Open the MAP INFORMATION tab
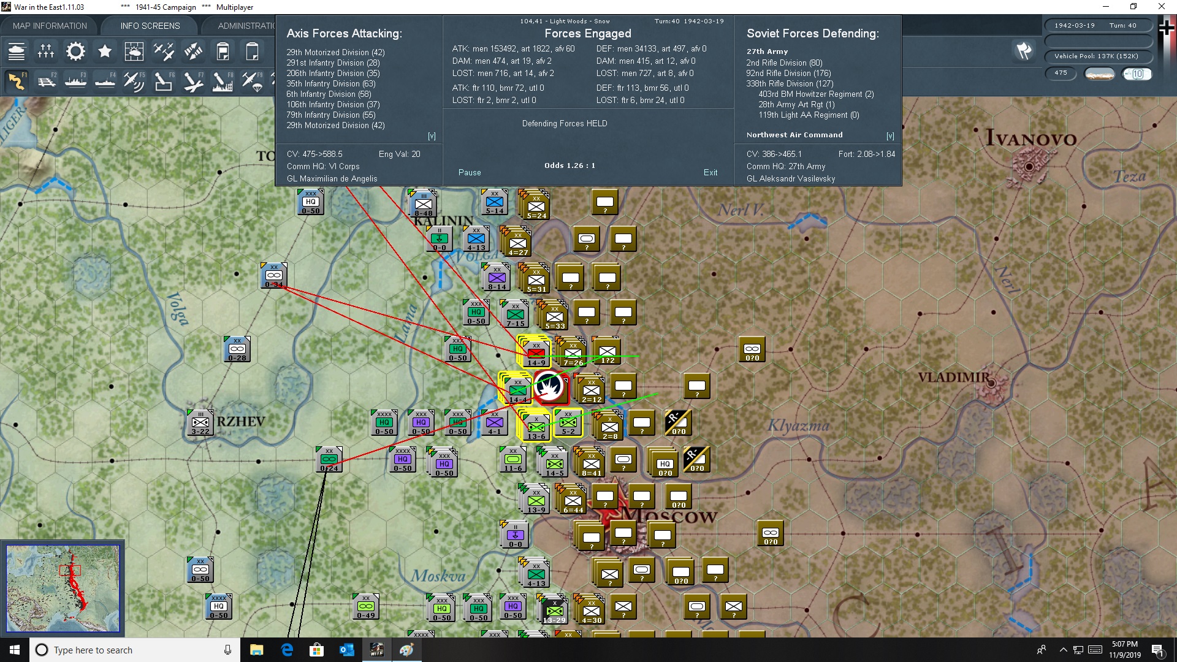The image size is (1177, 662). [x=50, y=26]
